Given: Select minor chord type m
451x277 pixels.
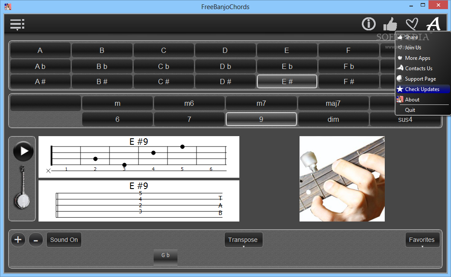Looking at the screenshot, I should click(x=117, y=103).
